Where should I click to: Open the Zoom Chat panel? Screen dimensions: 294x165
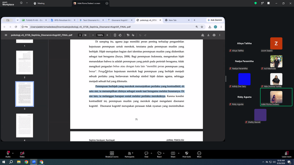146,154
